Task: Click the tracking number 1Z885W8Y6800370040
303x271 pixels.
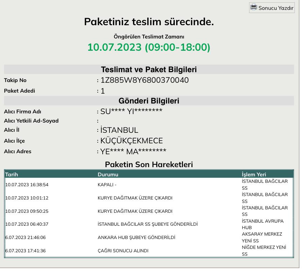Action: pyautogui.click(x=145, y=80)
